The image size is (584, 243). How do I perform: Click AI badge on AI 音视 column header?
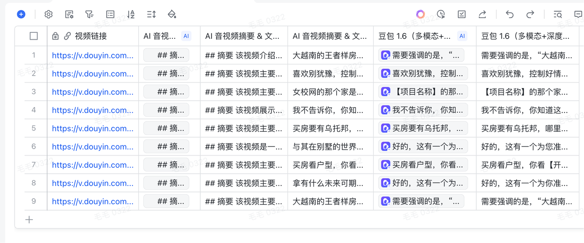point(186,36)
